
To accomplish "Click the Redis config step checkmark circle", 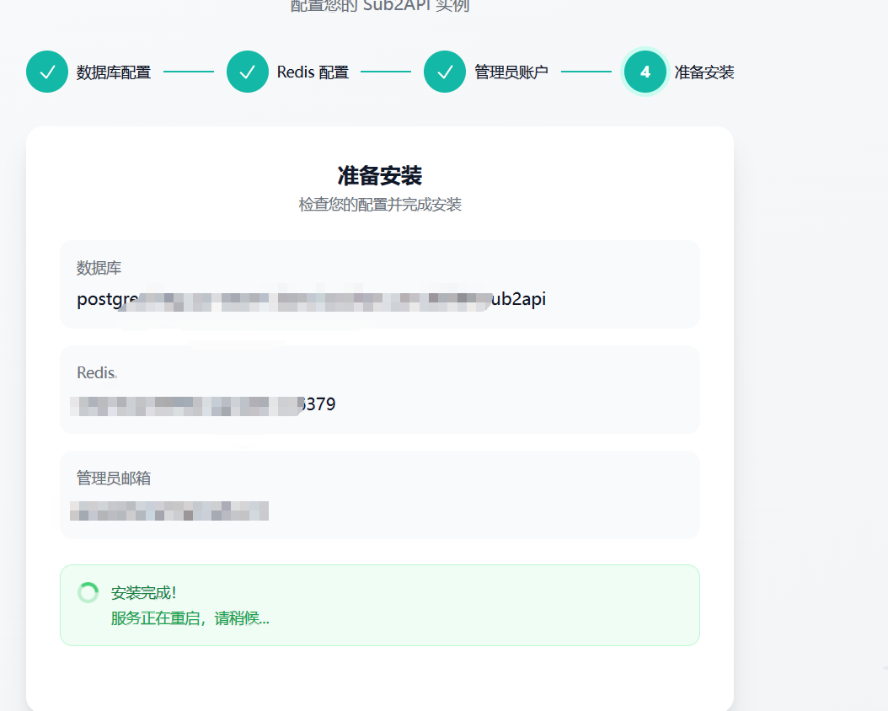I will coord(248,72).
